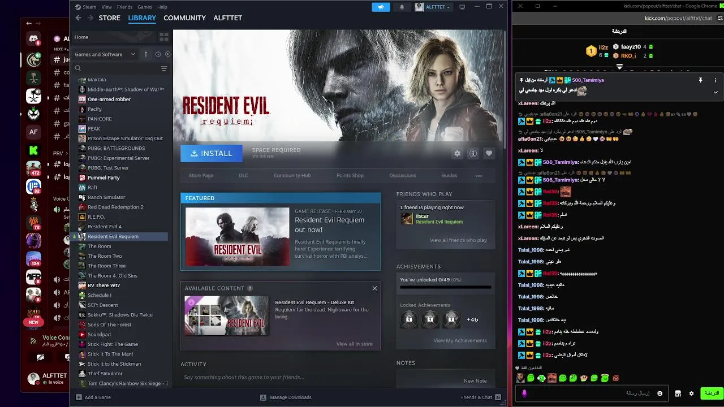Collapse the pinned message chevron in Kick chat
The image size is (724, 407).
[x=716, y=92]
